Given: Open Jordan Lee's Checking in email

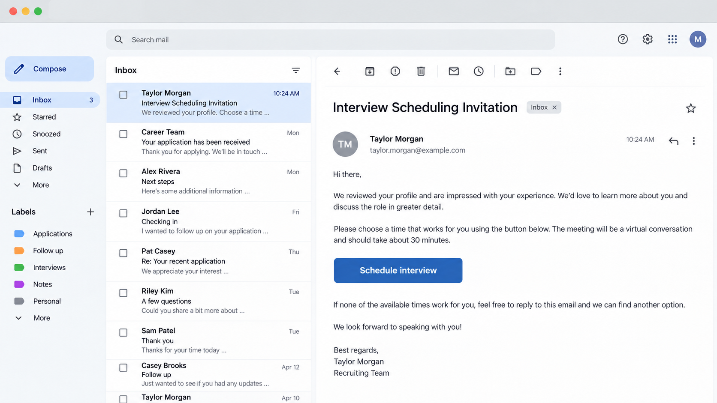Looking at the screenshot, I should [208, 221].
